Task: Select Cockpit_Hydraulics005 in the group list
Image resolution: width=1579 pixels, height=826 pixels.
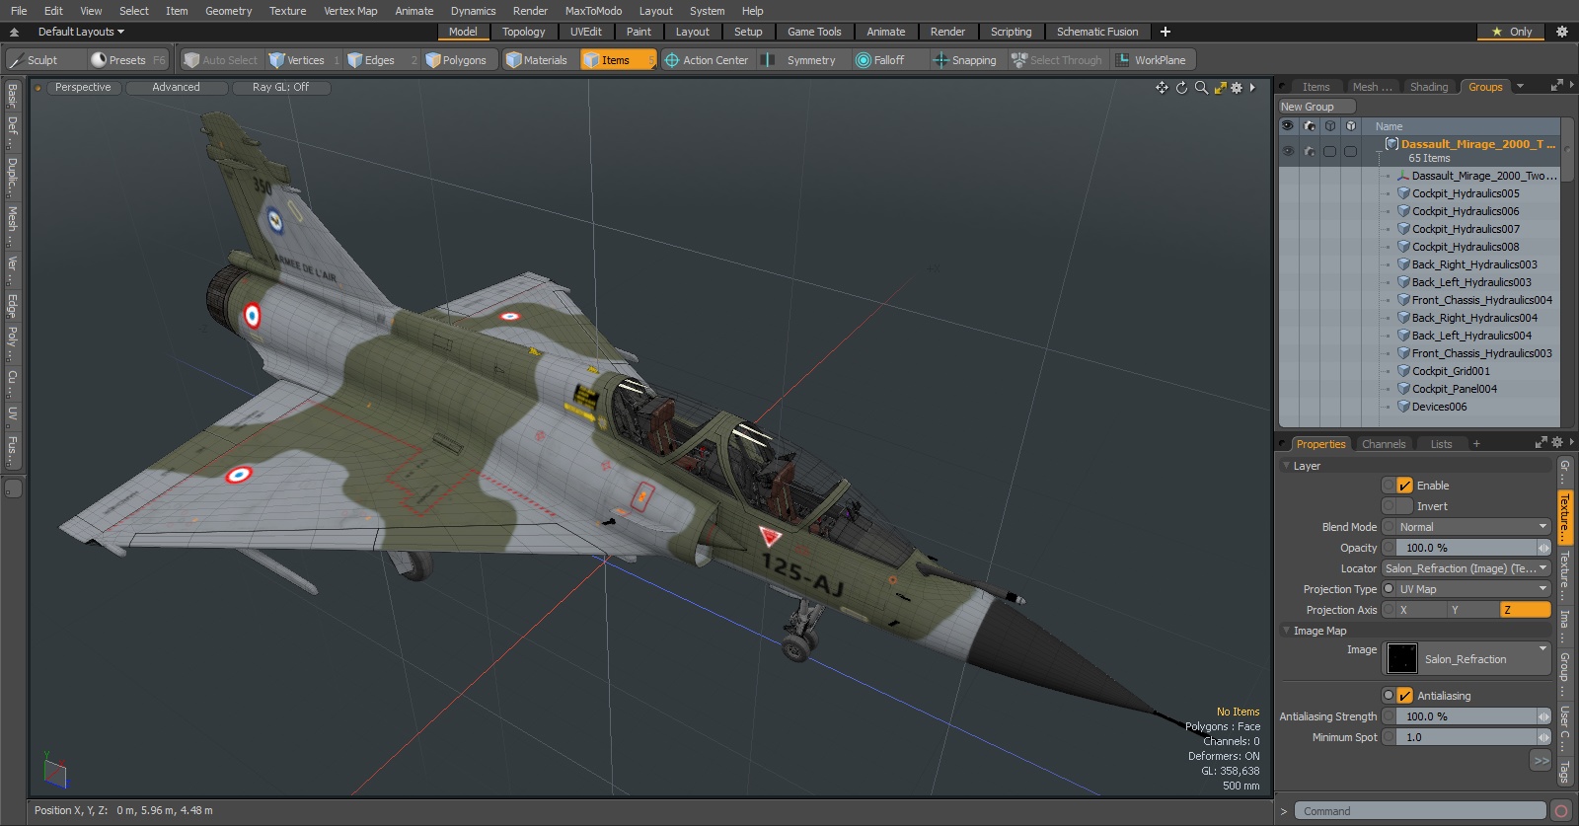Action: pos(1465,193)
